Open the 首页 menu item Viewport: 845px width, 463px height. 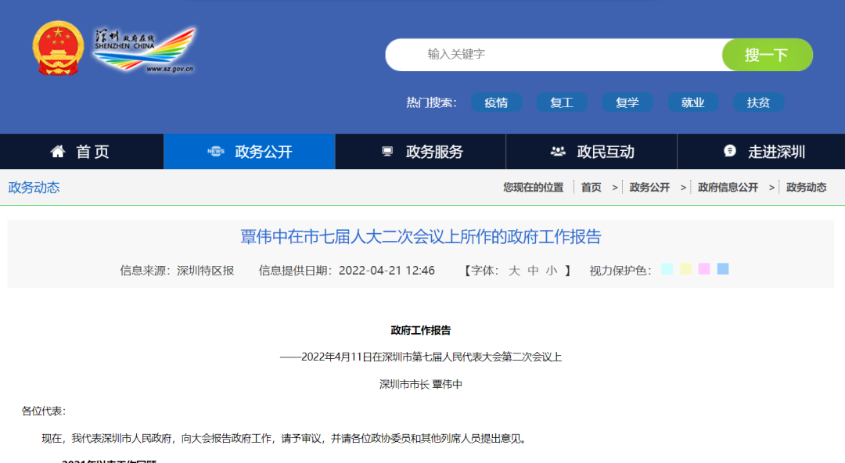tap(81, 151)
